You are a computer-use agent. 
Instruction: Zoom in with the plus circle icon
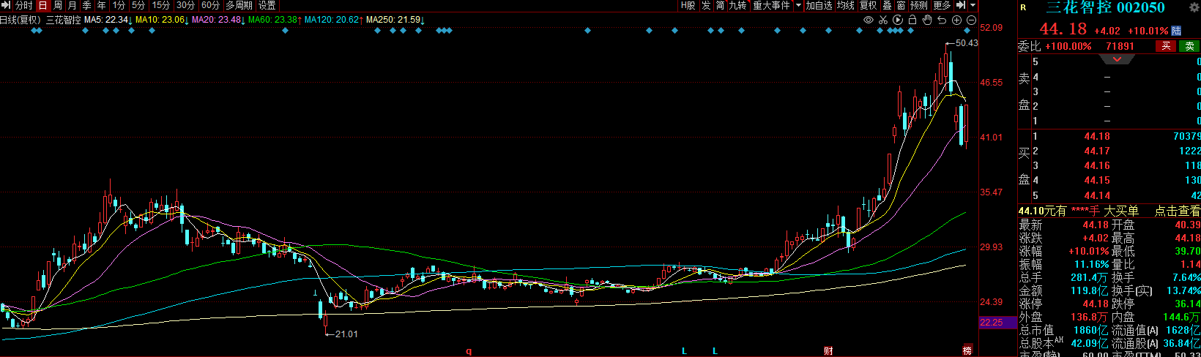[x=956, y=20]
